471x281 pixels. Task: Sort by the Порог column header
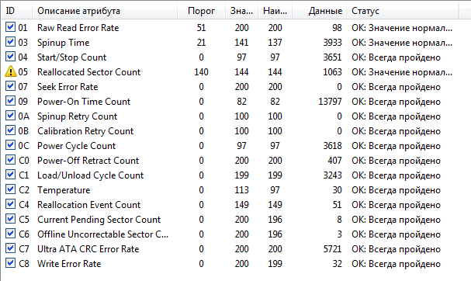click(201, 11)
